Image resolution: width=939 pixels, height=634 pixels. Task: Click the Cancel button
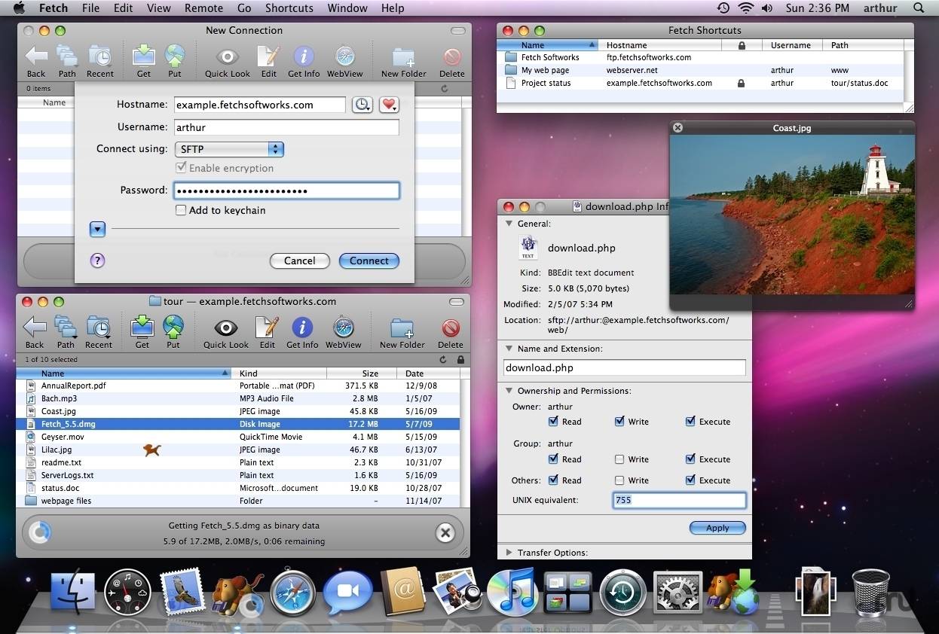(x=300, y=261)
